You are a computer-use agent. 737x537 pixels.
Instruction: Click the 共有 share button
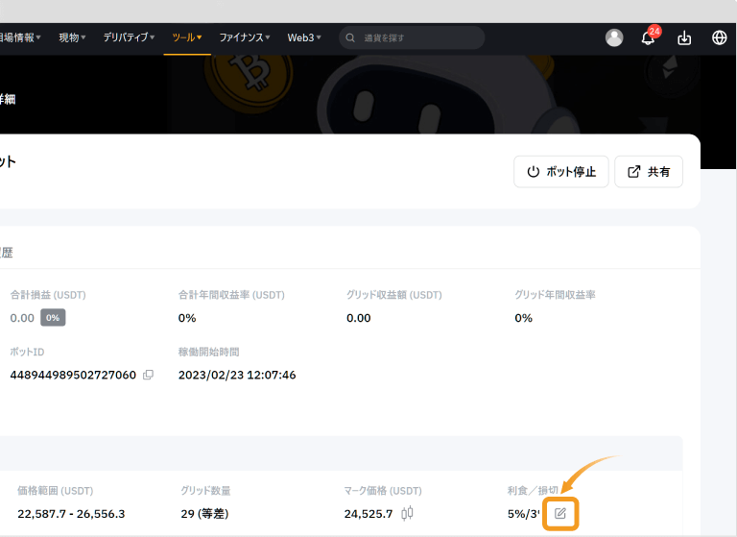pos(649,172)
